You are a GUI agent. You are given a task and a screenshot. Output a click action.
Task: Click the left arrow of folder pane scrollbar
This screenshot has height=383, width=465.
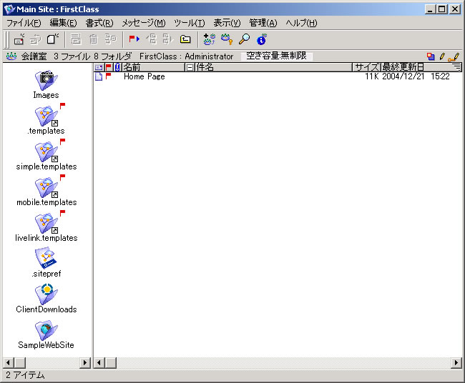(8, 362)
